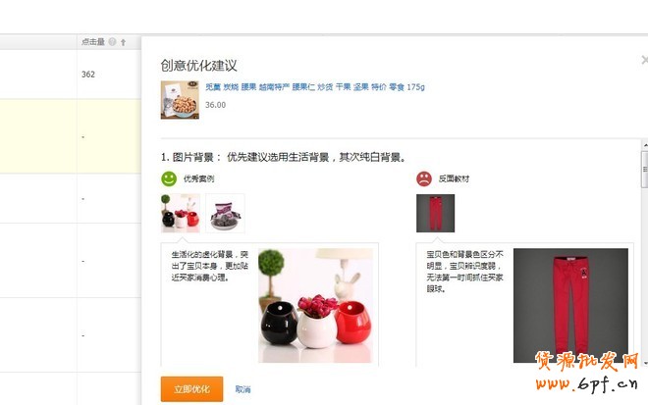Click the help question-mark icon beside 点击量
Viewport: 648px width, 405px height.
coord(112,42)
